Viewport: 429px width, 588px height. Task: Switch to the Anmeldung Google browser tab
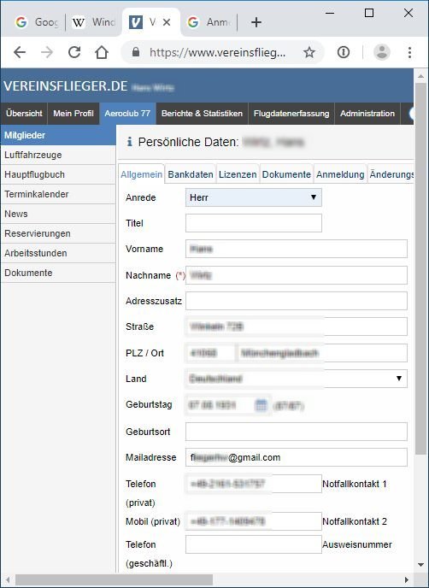209,22
